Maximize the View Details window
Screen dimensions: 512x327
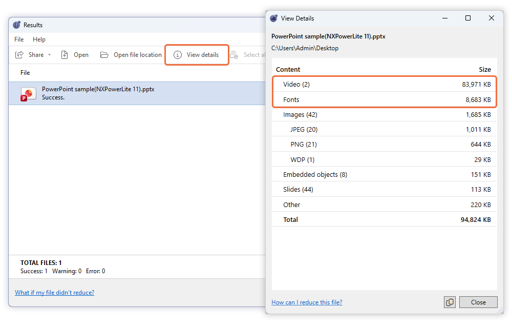[467, 18]
